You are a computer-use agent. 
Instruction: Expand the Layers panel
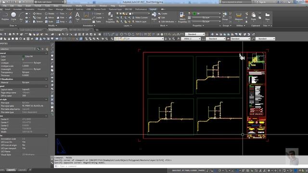(127, 25)
